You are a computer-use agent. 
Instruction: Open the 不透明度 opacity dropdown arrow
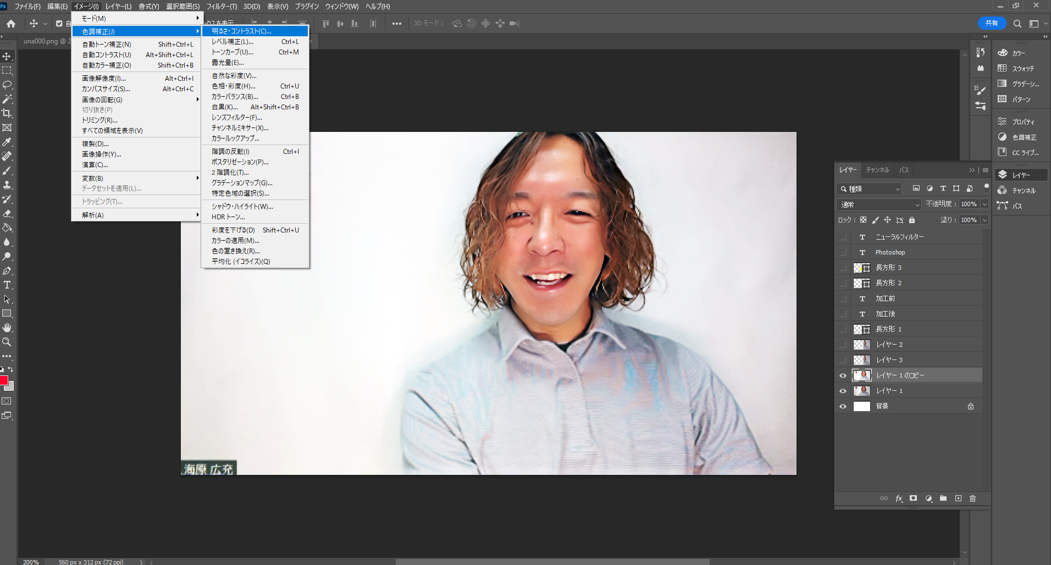click(984, 204)
